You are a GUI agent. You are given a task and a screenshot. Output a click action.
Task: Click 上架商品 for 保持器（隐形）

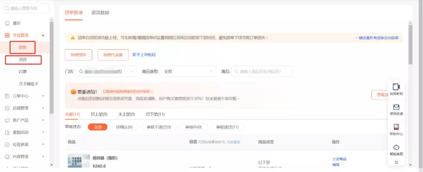click(339, 159)
